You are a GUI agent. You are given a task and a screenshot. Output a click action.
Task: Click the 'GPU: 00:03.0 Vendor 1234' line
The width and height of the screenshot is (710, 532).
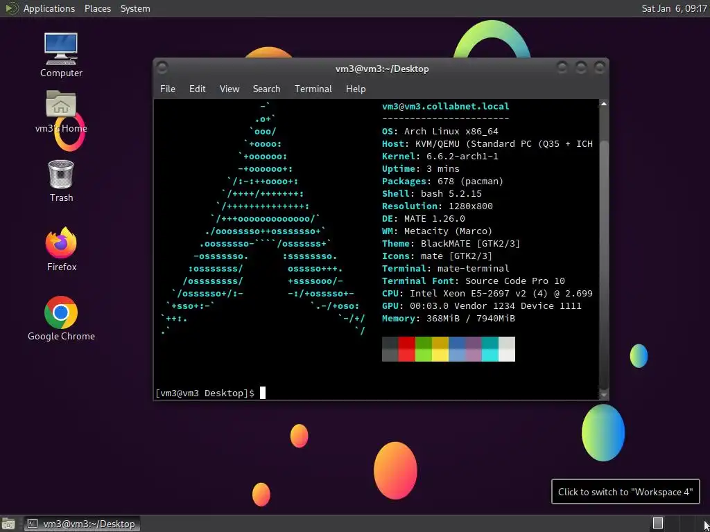point(482,305)
